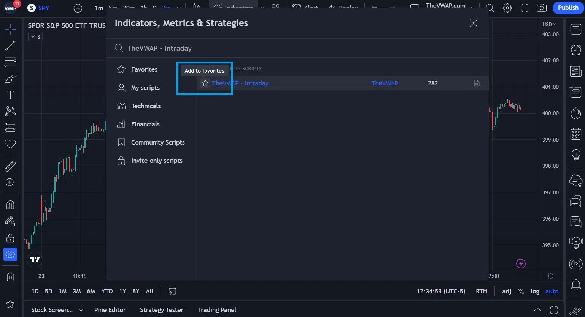585x317 pixels.
Task: Select All date range
Action: point(149,291)
